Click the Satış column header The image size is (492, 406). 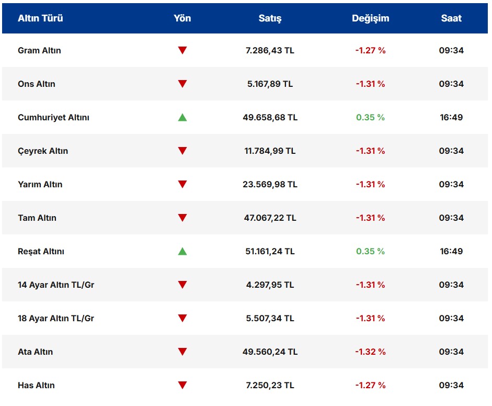tap(270, 18)
